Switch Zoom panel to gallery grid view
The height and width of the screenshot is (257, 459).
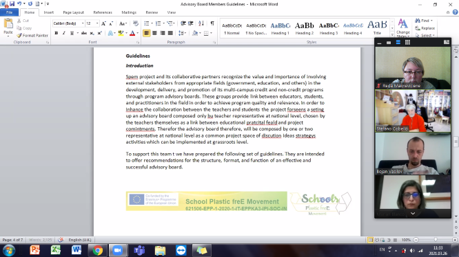pos(407,43)
